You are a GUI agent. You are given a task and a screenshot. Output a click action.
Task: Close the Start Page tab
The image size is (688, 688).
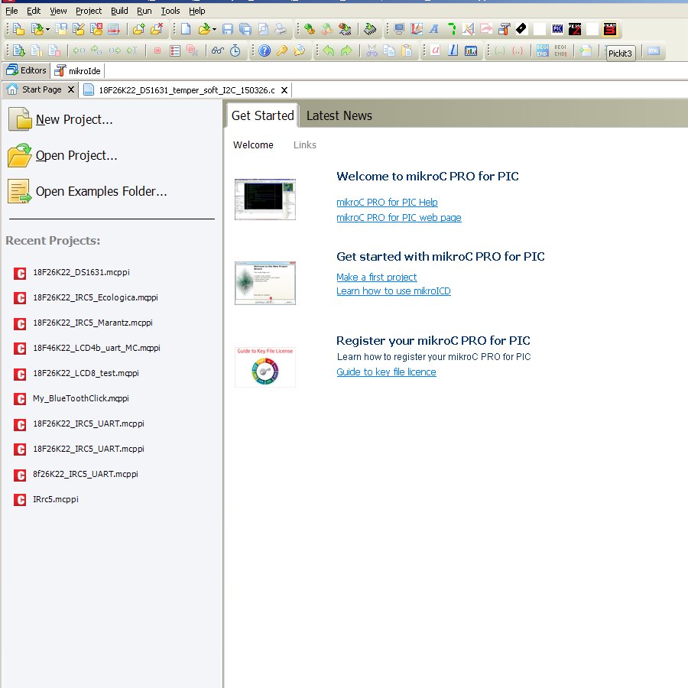[71, 89]
